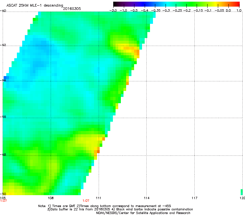The height and width of the screenshot is (215, 245).
Task: Click the -0.1 color scale label
Action: (x=208, y=11)
